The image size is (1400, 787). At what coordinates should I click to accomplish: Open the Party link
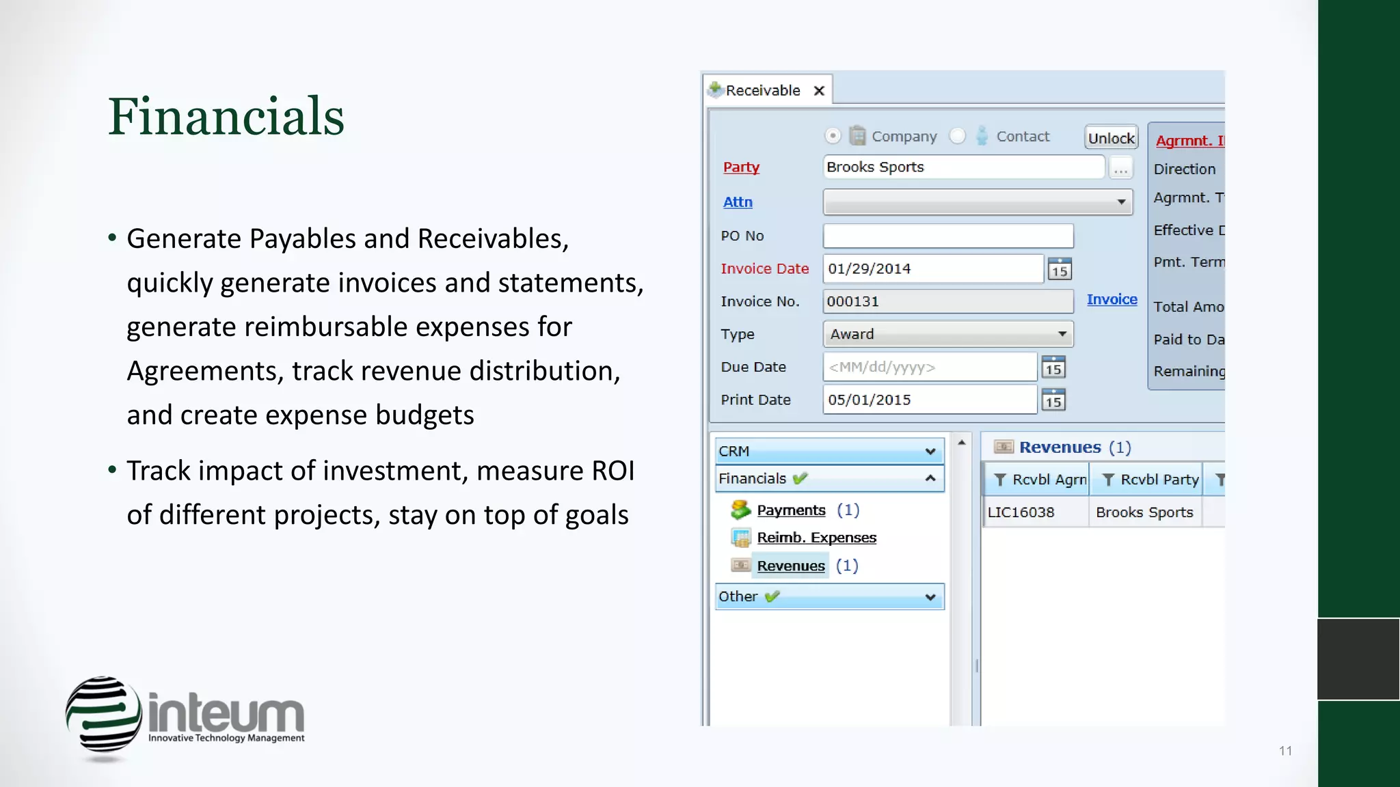[x=742, y=167]
